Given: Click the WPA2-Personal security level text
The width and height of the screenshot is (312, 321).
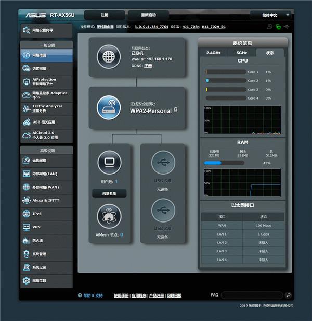Looking at the screenshot, I should click(x=151, y=111).
